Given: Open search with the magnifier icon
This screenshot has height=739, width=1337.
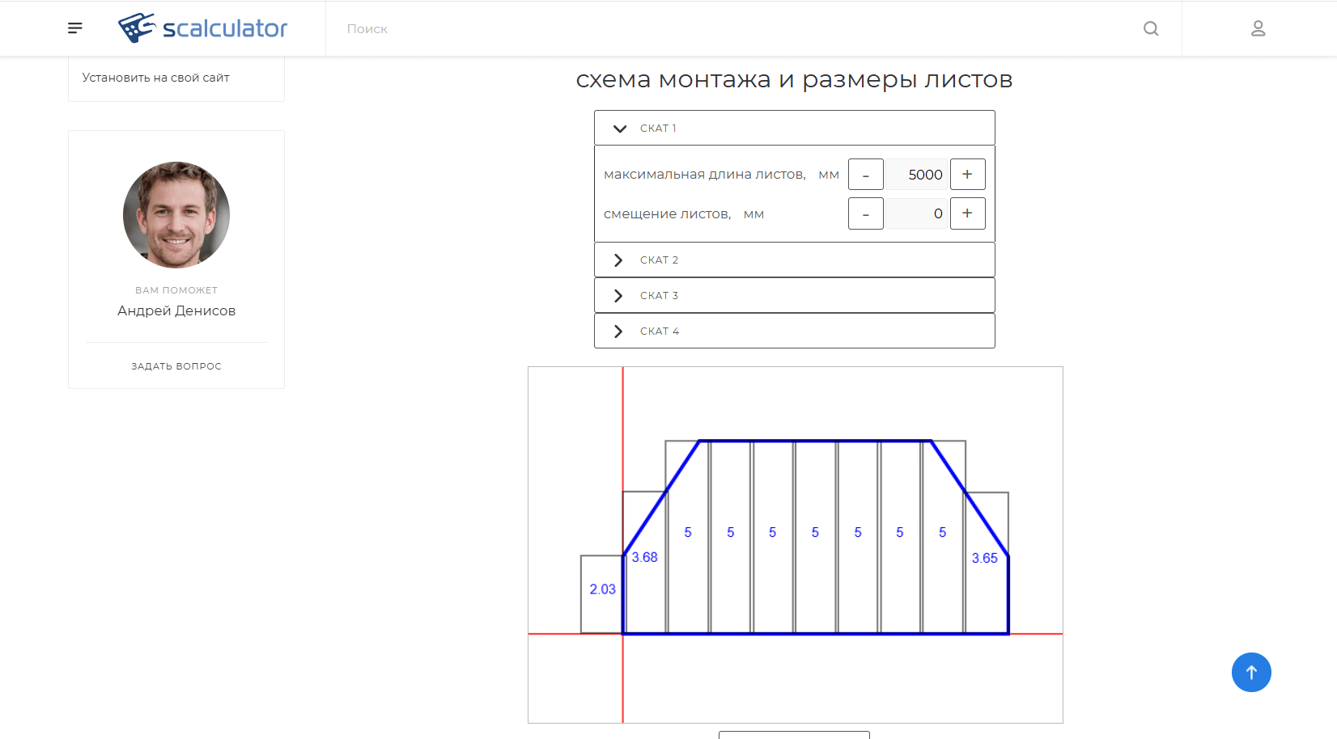Looking at the screenshot, I should [1151, 28].
